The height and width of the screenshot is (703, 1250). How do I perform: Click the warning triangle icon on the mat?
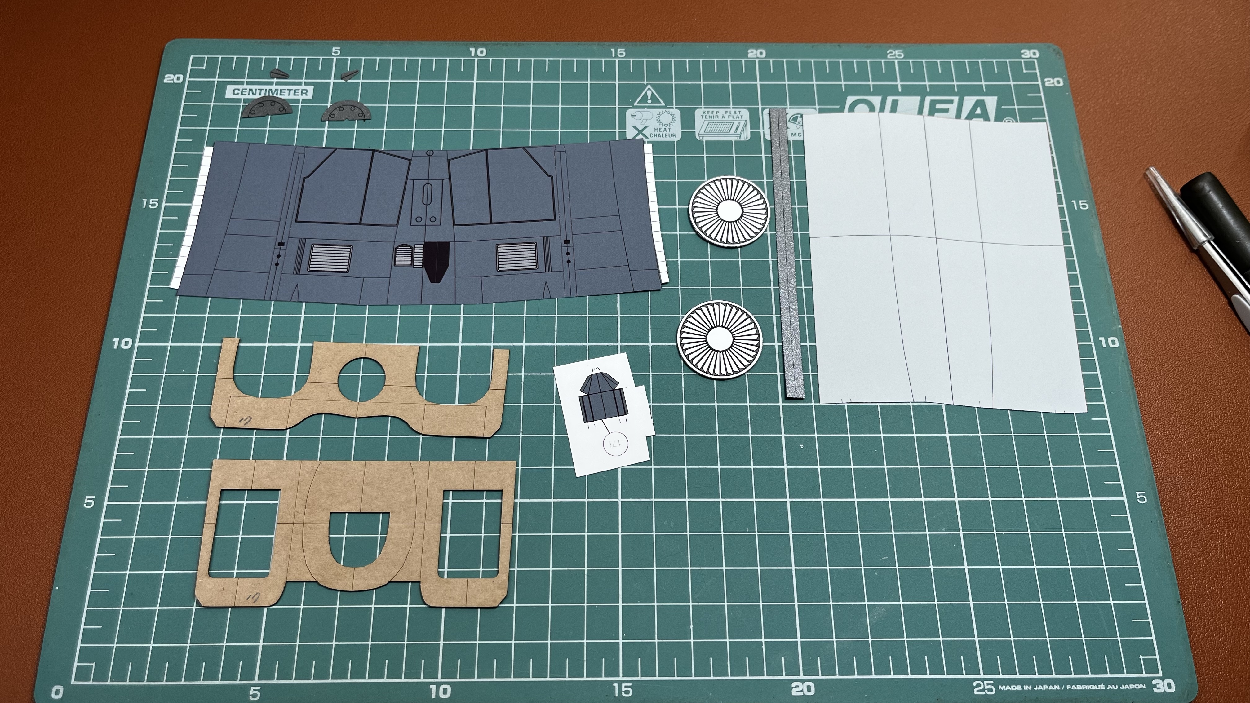(649, 95)
